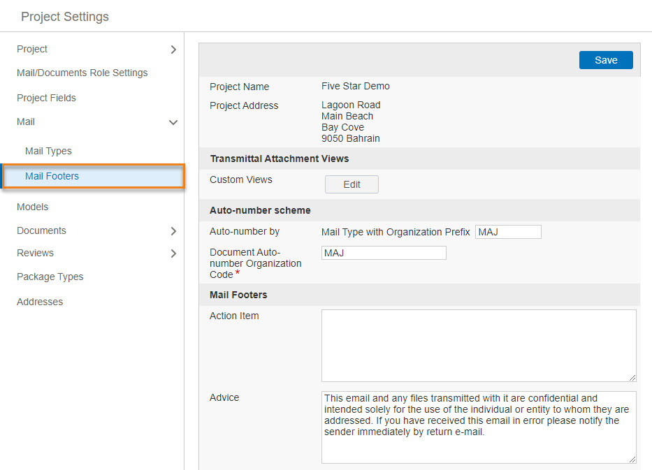
Task: Select the Project menu item
Action: click(x=32, y=49)
